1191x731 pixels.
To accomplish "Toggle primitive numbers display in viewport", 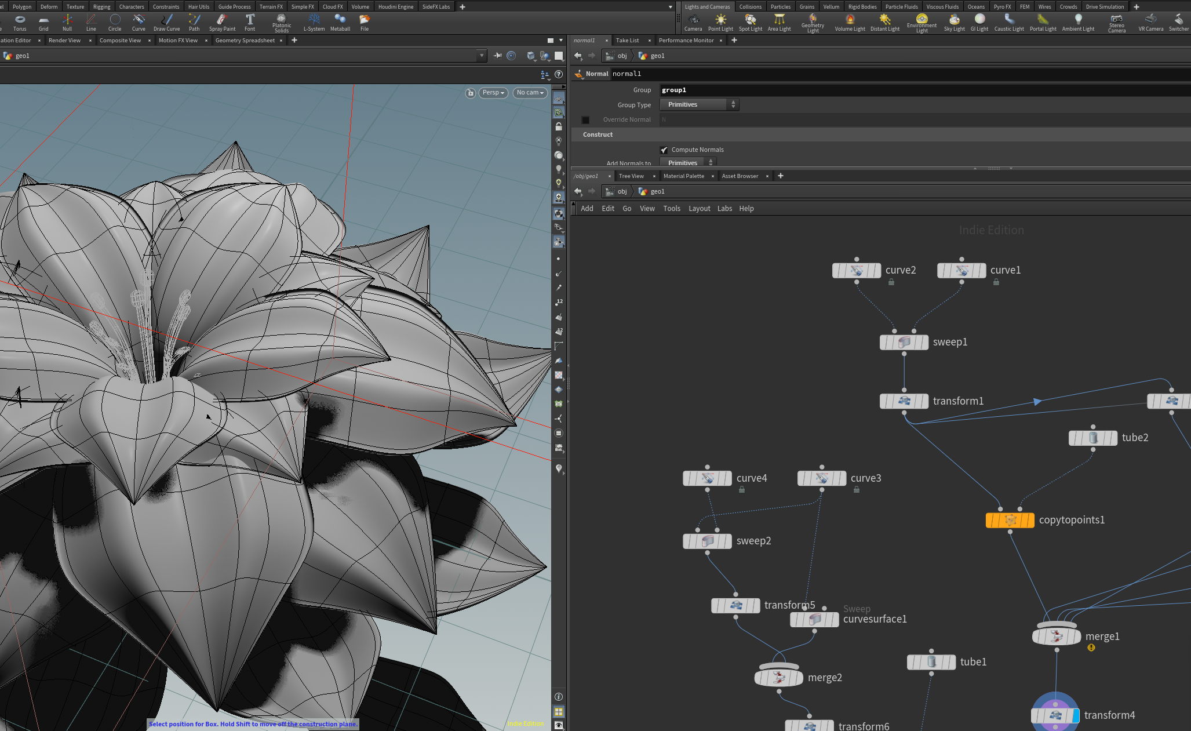I will pos(559,331).
